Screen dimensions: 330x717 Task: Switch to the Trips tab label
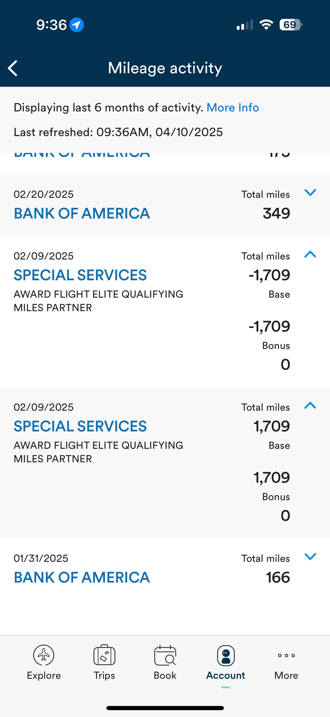[x=104, y=676]
